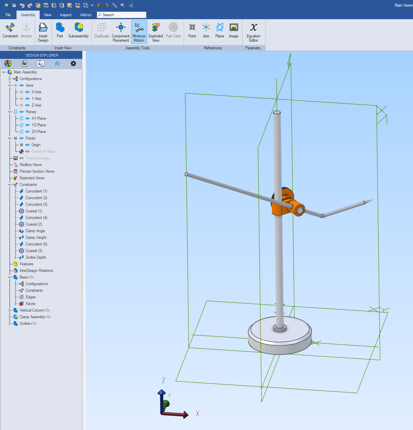This screenshot has width=413, height=430.
Task: Select the Minimum Motion tool
Action: pos(139,31)
